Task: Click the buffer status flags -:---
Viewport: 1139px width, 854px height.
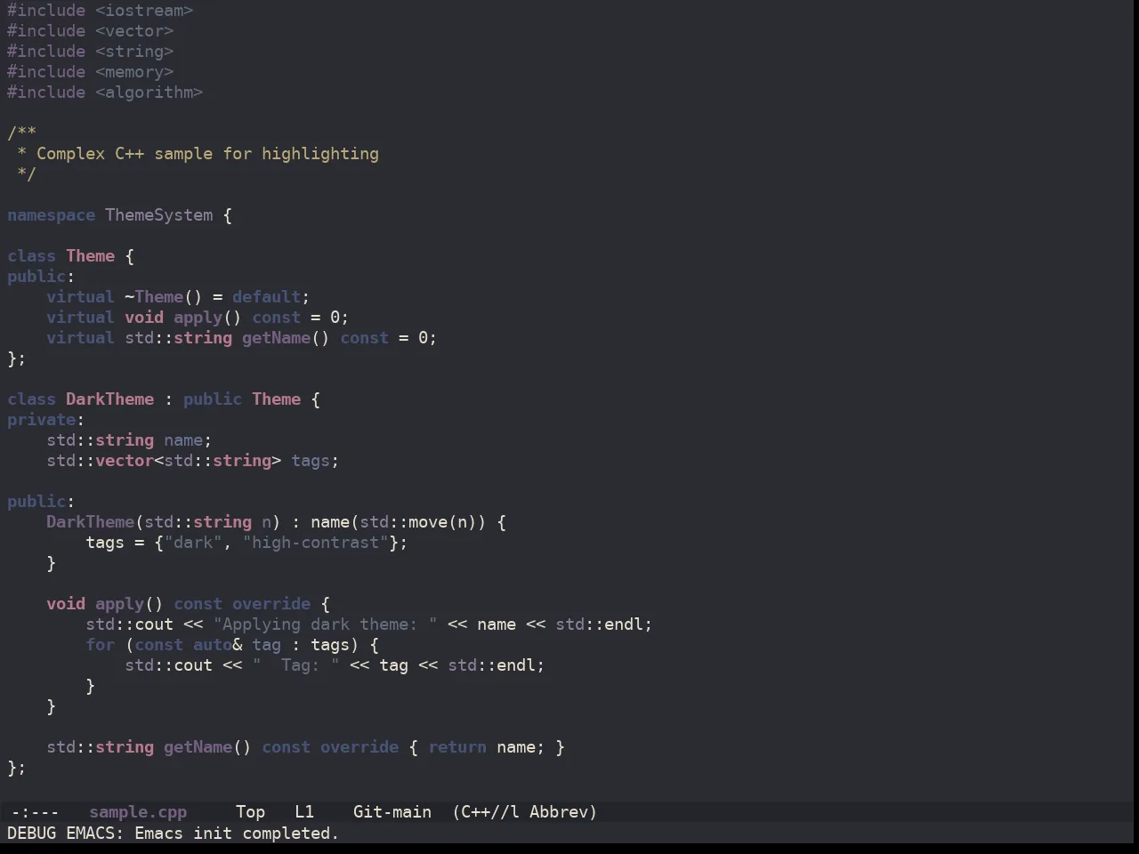Action: 35,812
